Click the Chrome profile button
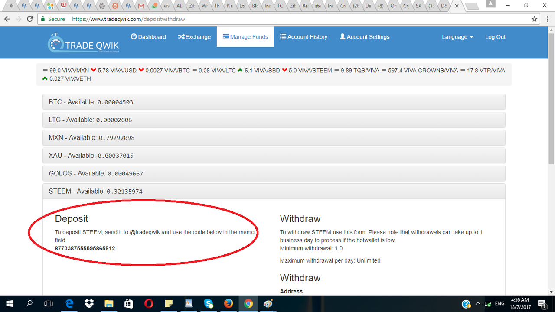This screenshot has width=555, height=312. (x=490, y=4)
